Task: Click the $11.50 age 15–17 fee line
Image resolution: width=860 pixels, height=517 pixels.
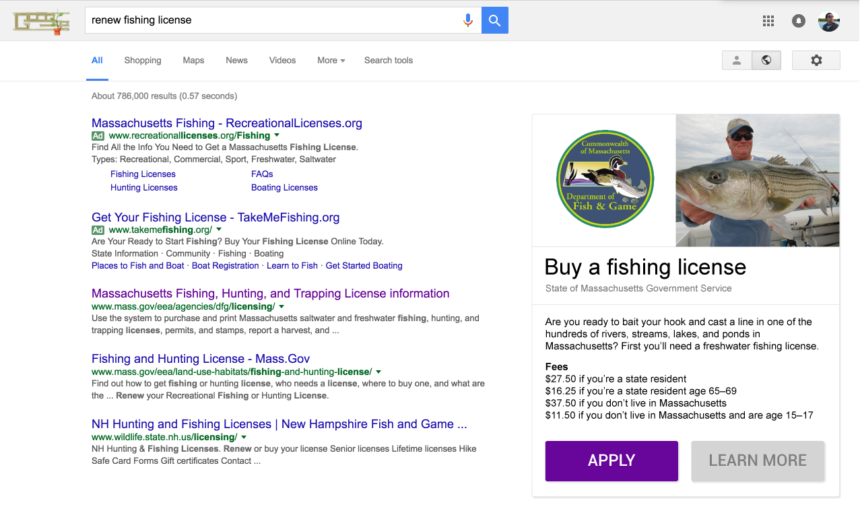Action: [x=680, y=415]
